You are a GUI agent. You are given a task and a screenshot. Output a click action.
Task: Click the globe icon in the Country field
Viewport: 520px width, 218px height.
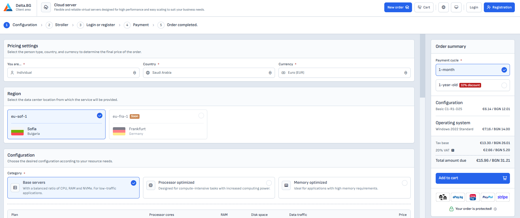[x=148, y=73]
